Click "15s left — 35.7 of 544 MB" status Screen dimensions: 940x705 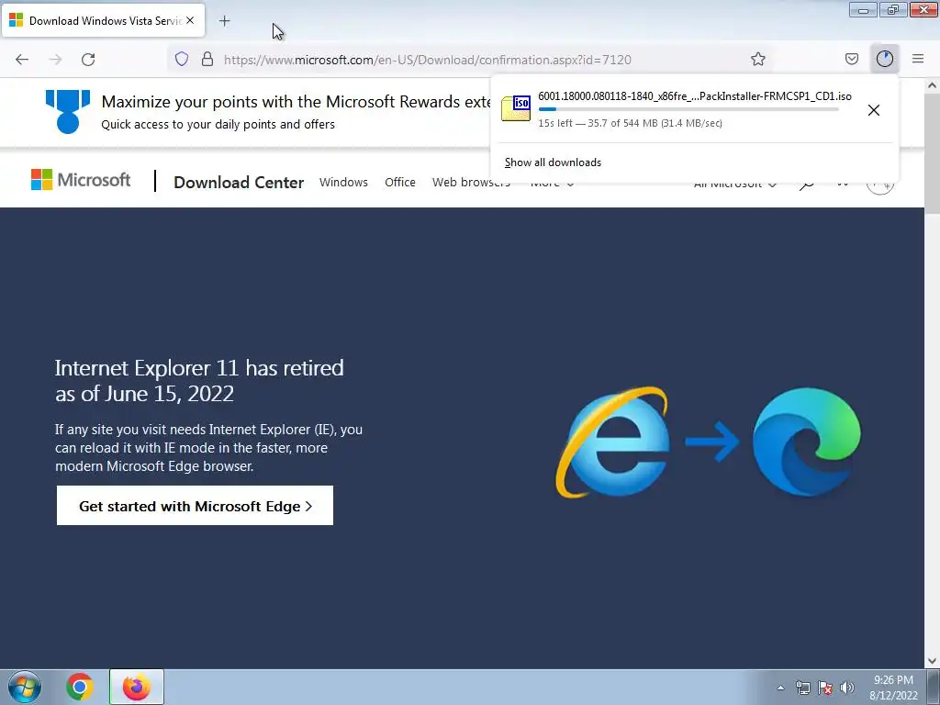click(630, 123)
